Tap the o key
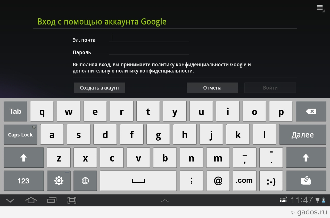The height and width of the screenshot is (218, 330). click(x=254, y=111)
